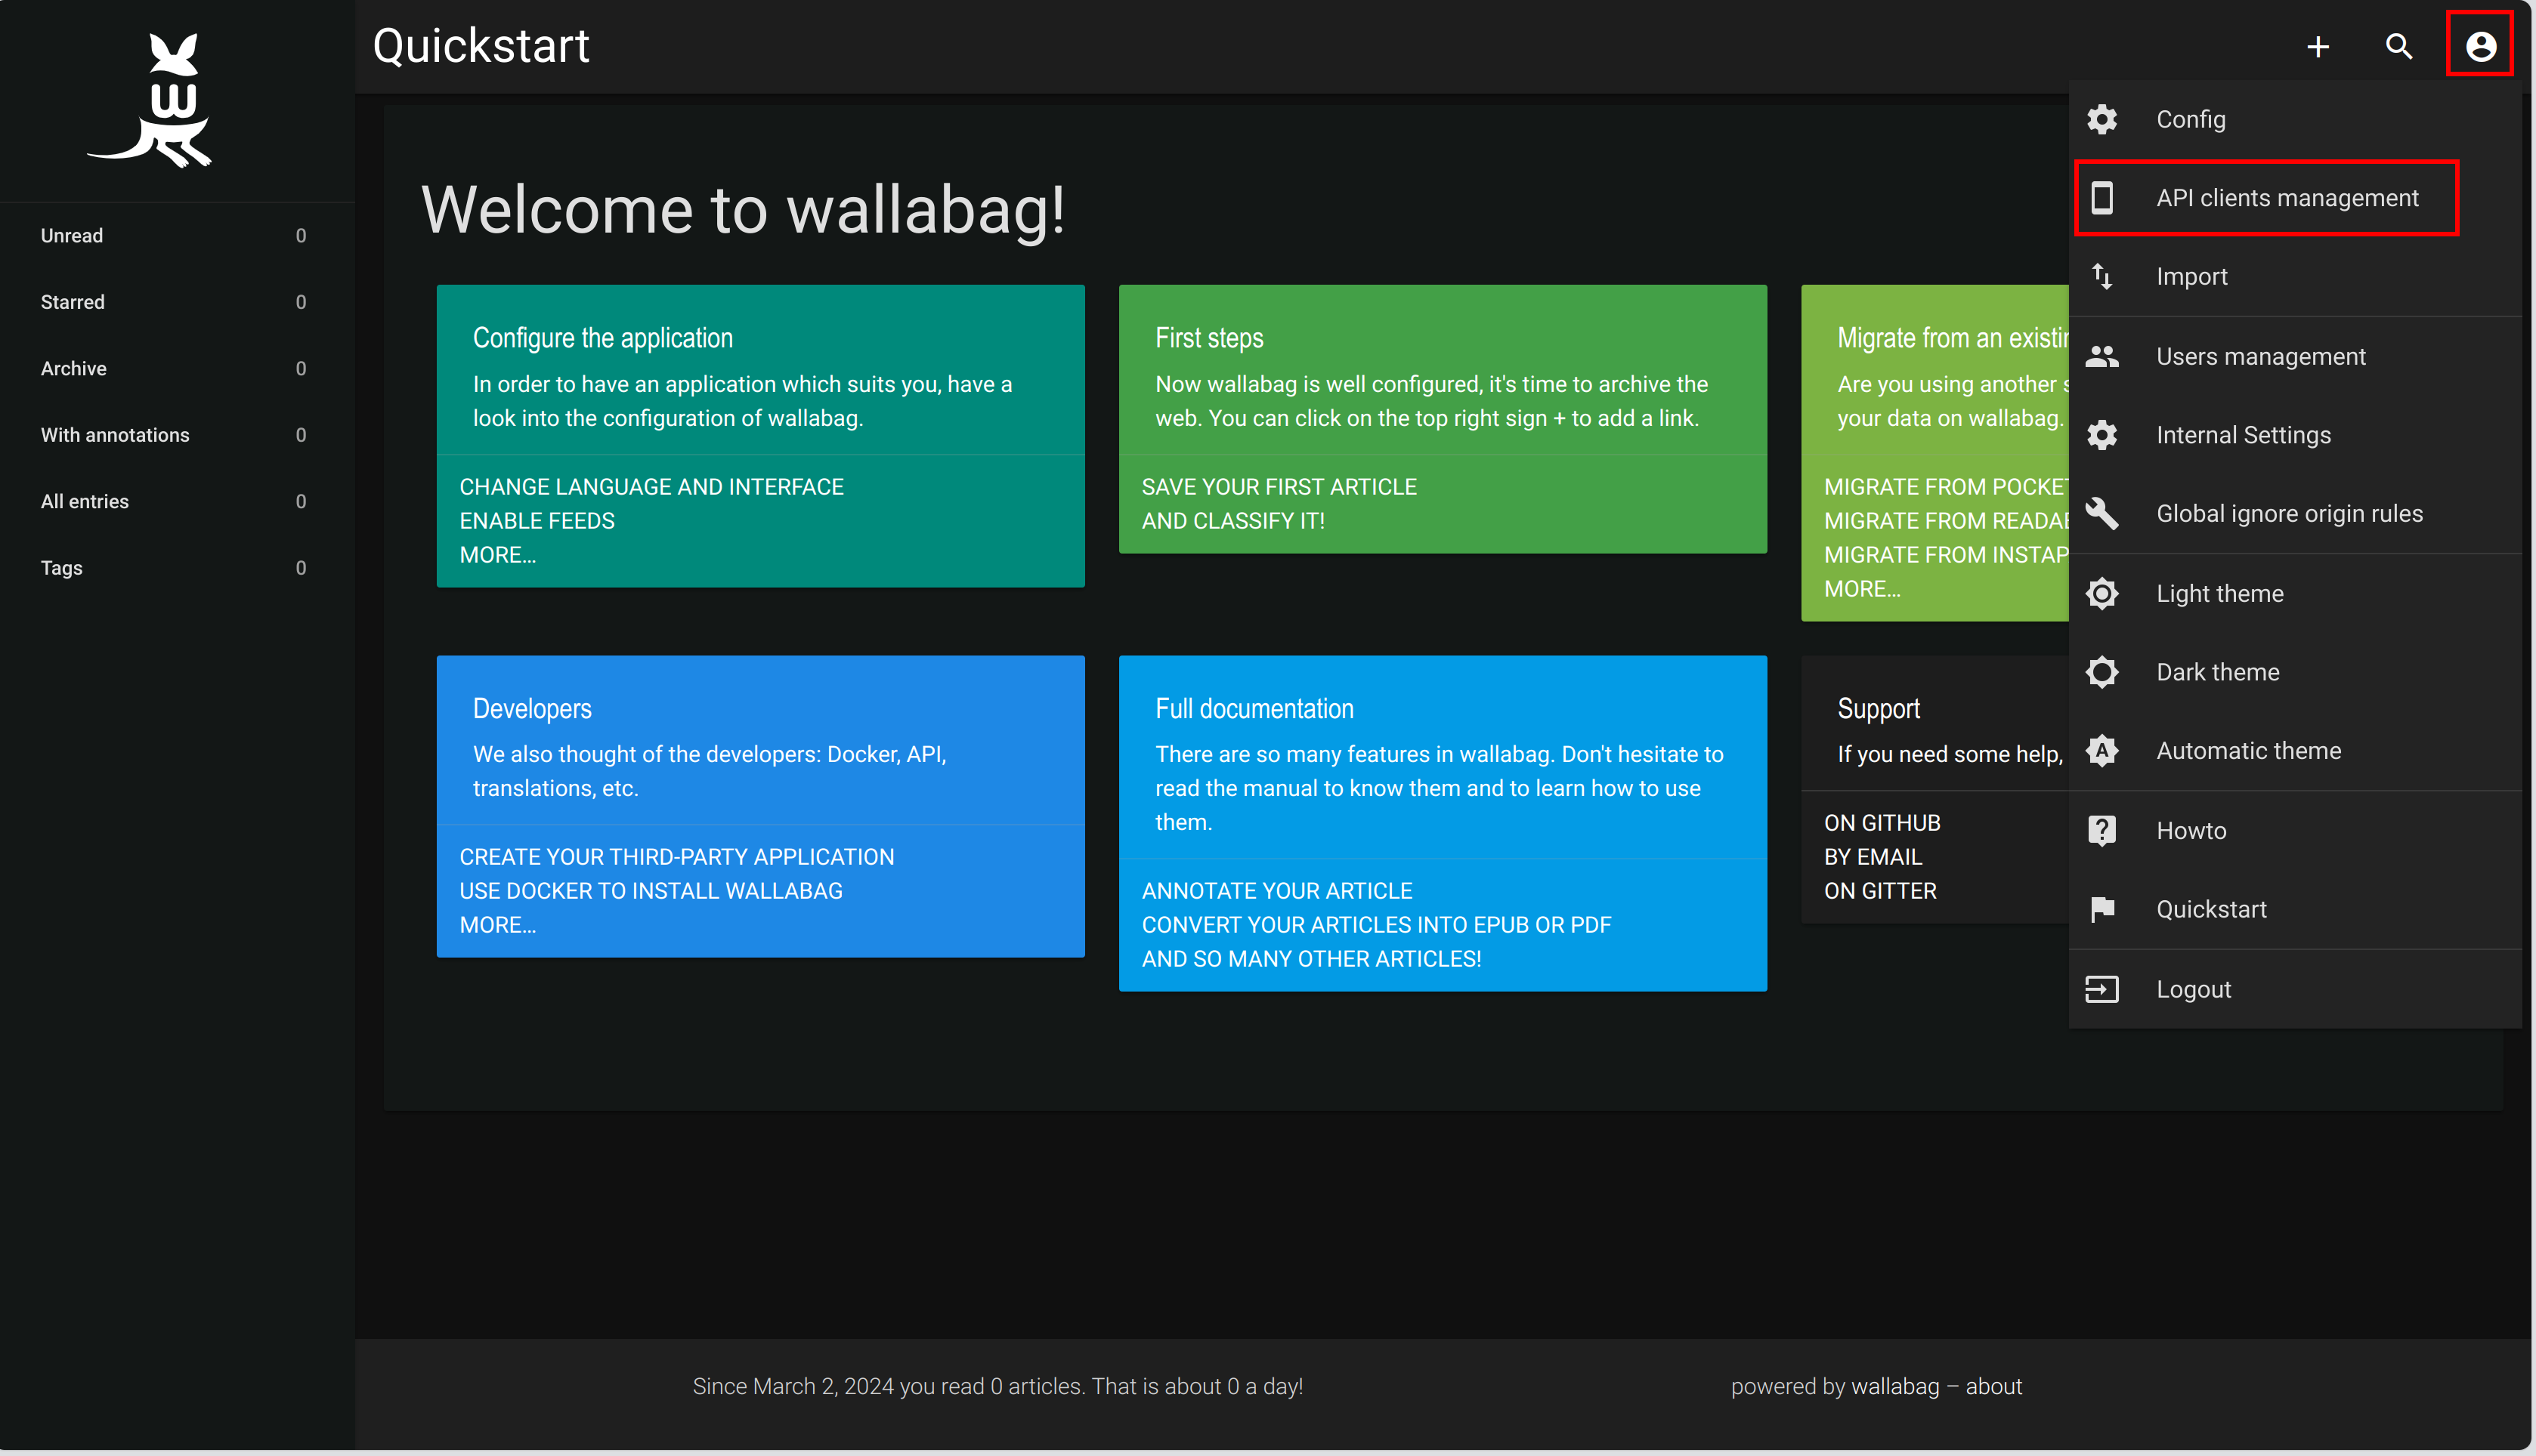Select API clients management menu entry
The image size is (2536, 1456).
(2295, 198)
